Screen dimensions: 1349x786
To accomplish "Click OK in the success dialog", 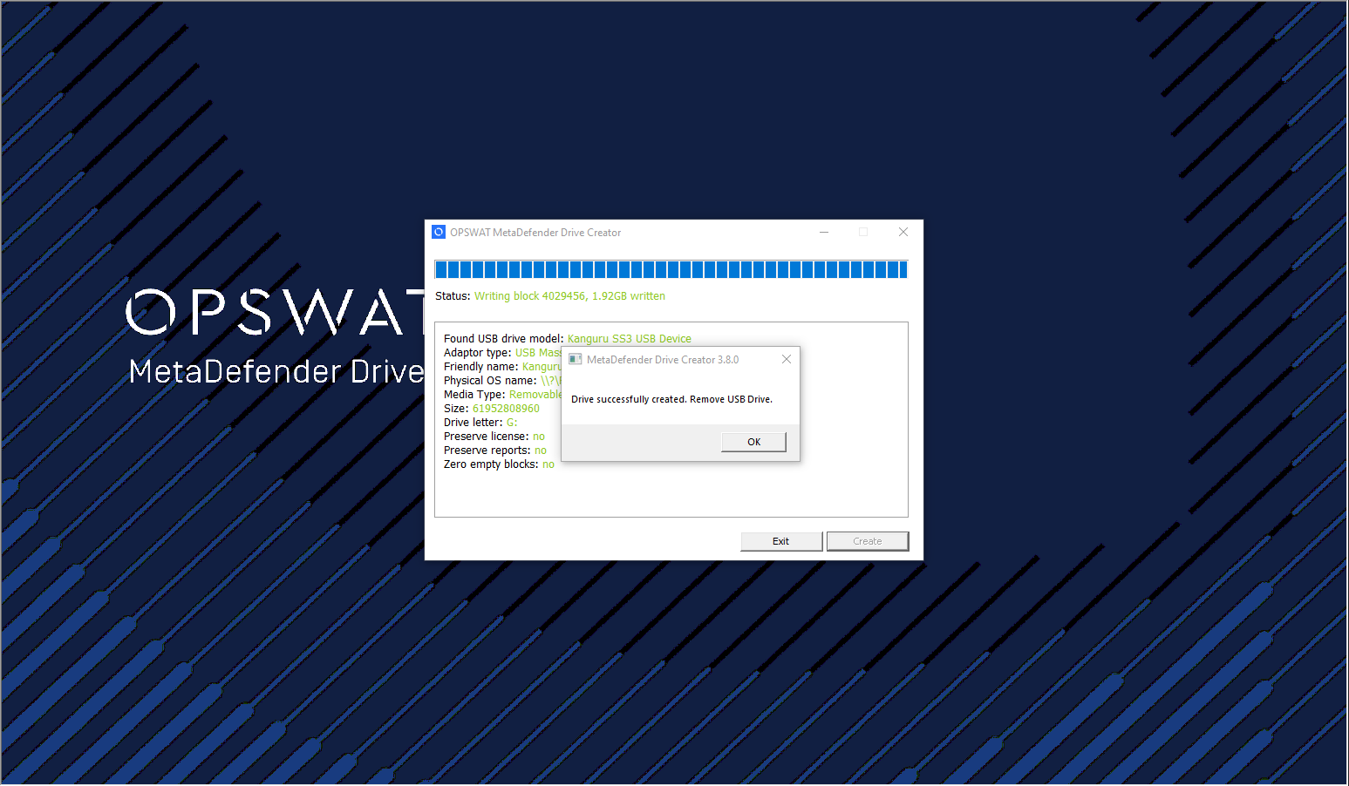I will 753,442.
